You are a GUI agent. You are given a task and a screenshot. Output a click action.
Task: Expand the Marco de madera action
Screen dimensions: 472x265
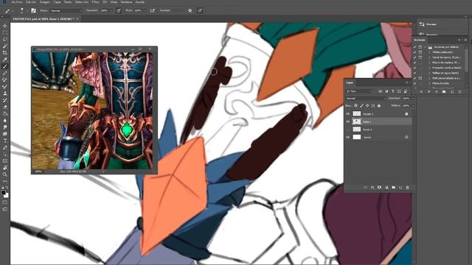point(429,63)
